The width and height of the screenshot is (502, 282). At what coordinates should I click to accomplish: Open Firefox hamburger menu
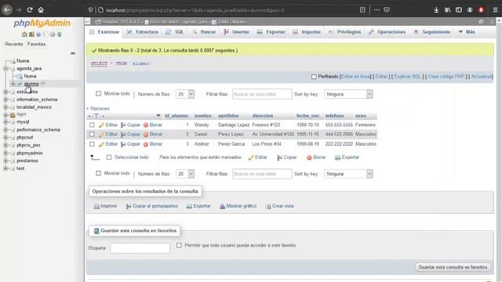pos(495,10)
